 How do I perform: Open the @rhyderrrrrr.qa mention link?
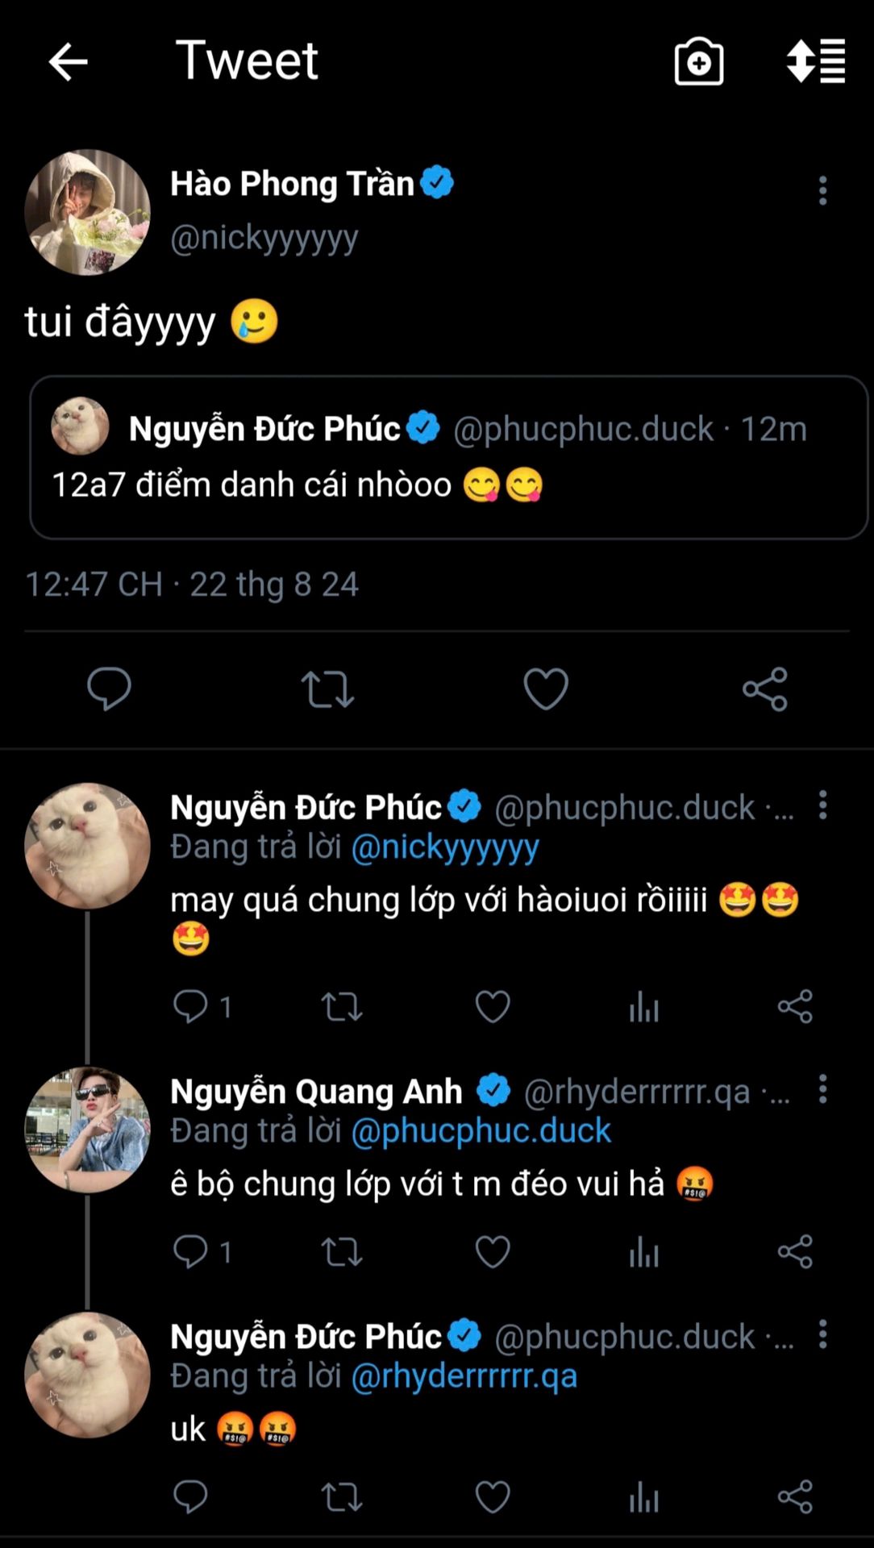coord(464,1376)
